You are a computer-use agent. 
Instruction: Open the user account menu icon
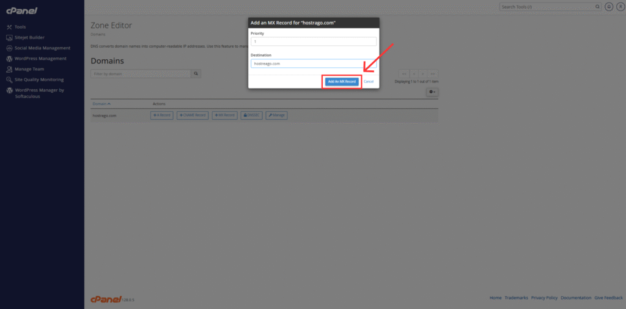point(620,7)
